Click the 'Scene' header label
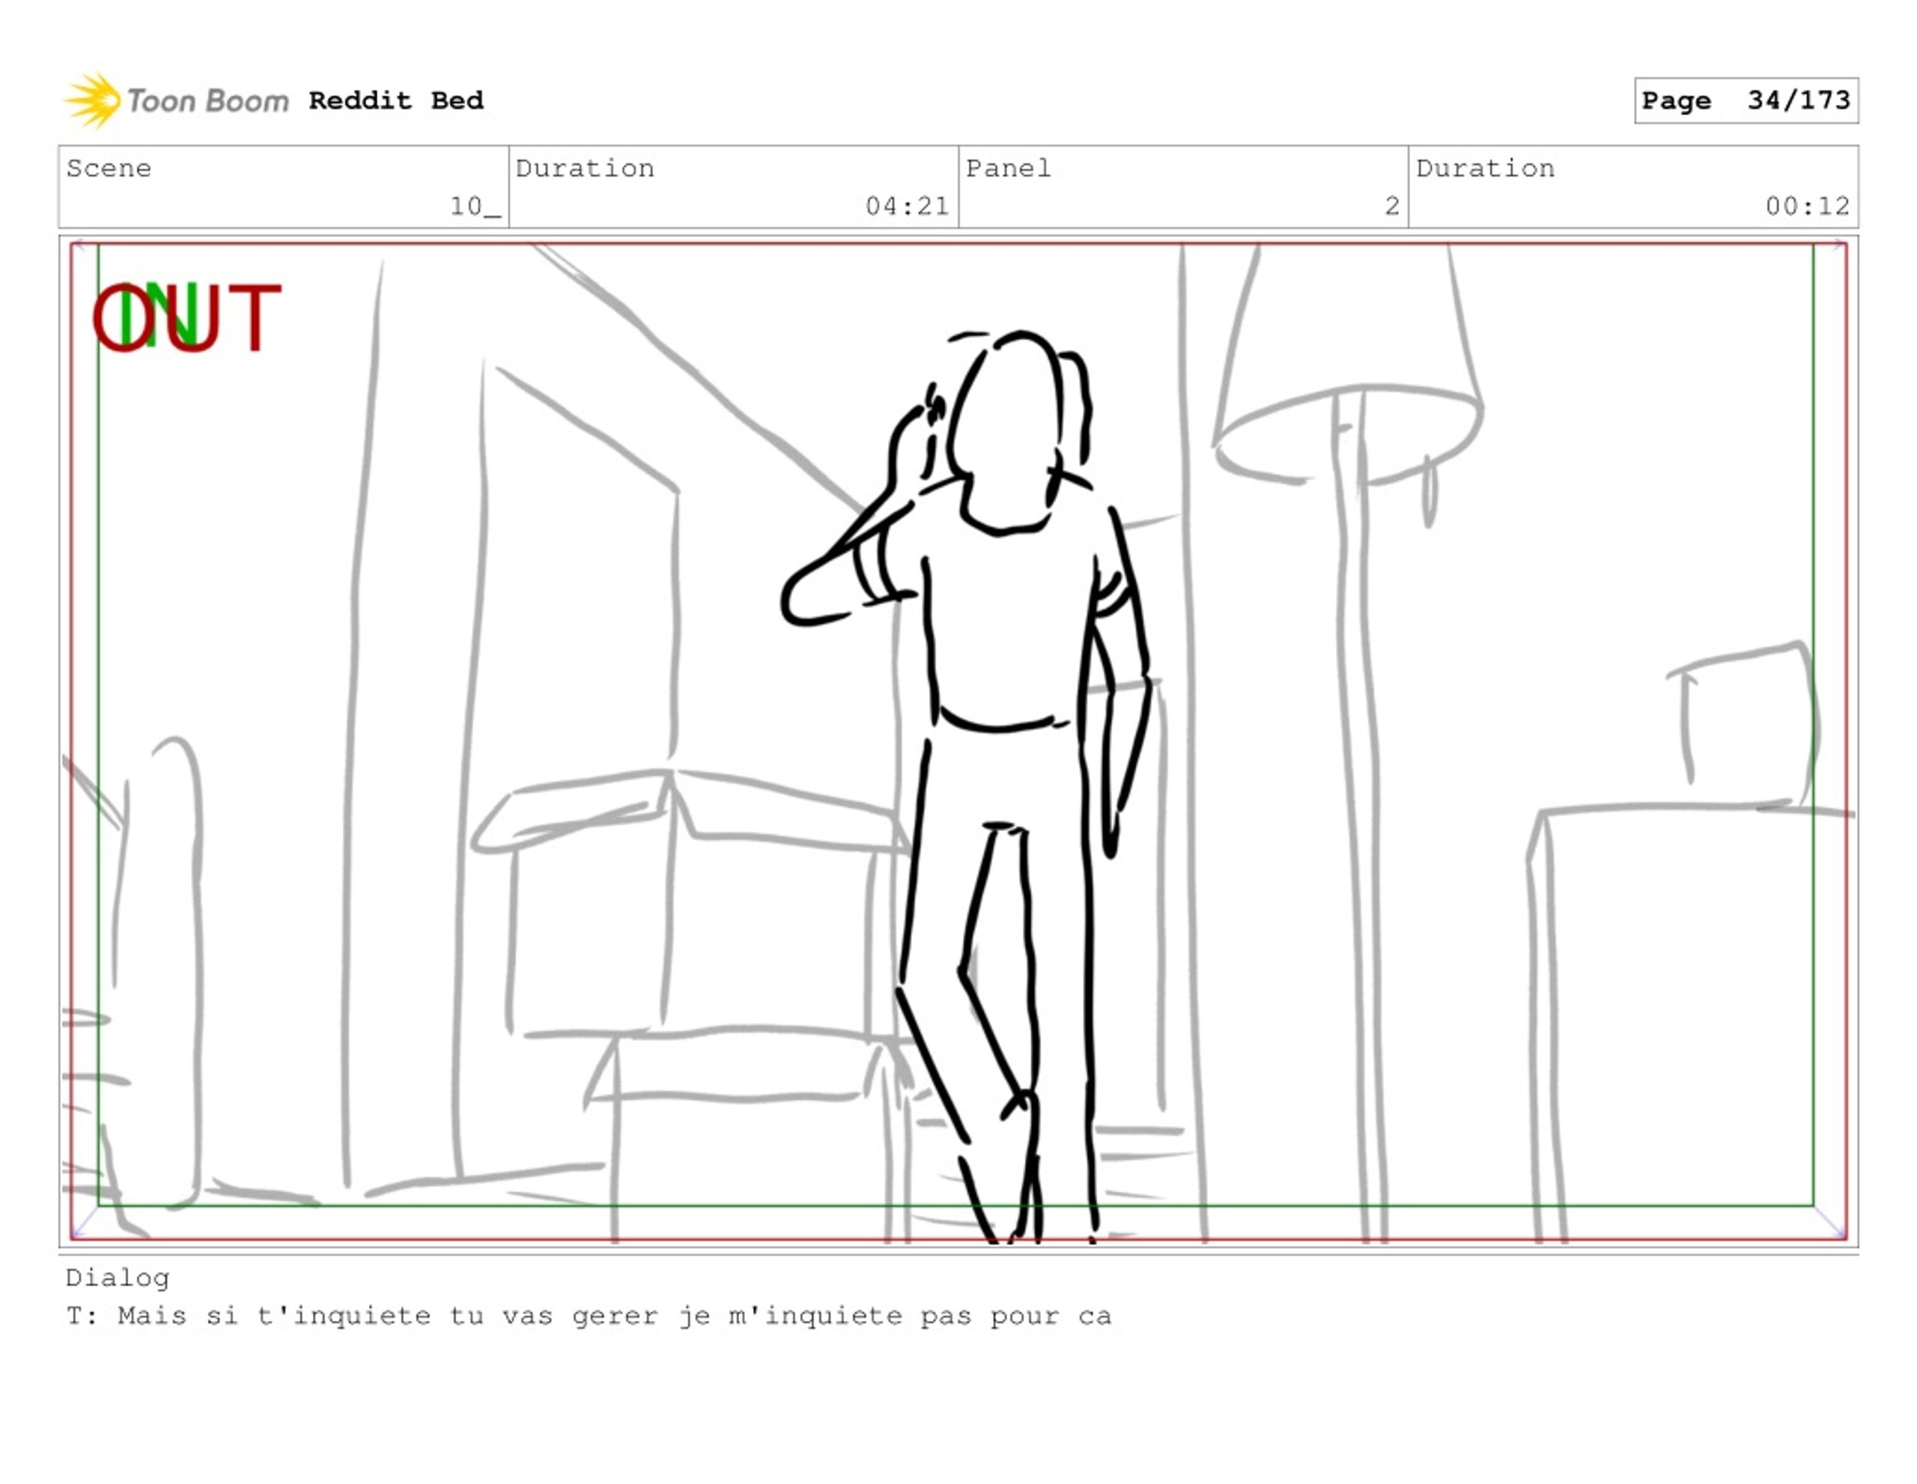 pyautogui.click(x=109, y=168)
